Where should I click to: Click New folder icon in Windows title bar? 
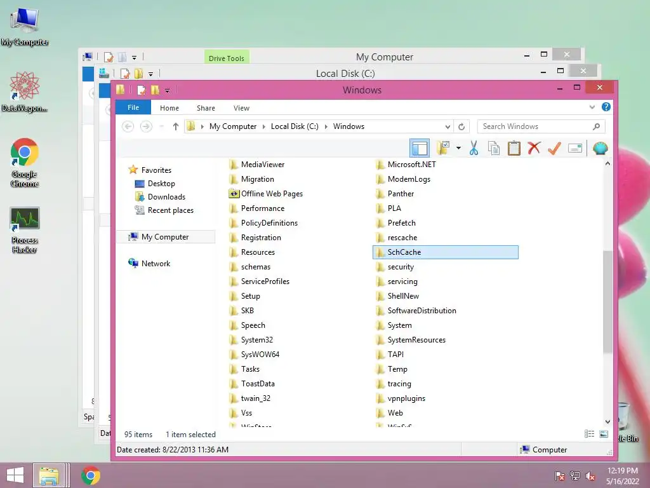click(x=155, y=90)
